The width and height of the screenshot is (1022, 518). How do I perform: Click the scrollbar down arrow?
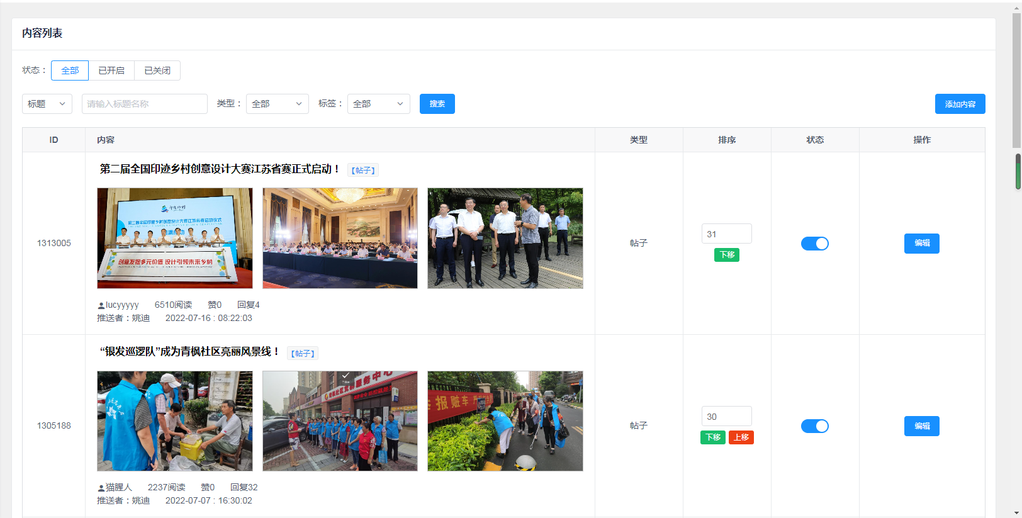tap(1016, 514)
